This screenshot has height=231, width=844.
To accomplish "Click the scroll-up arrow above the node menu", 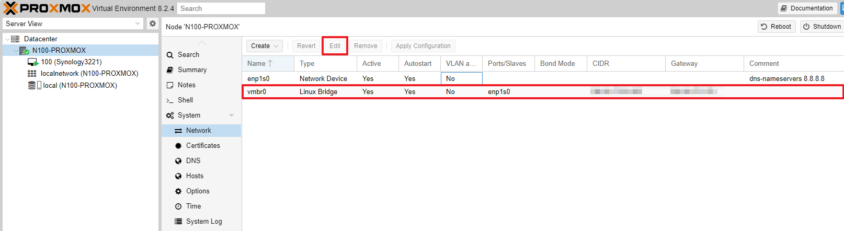I will click(202, 43).
